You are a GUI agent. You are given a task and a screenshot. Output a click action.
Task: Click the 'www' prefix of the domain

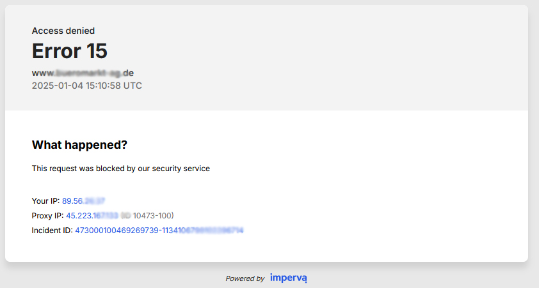40,73
